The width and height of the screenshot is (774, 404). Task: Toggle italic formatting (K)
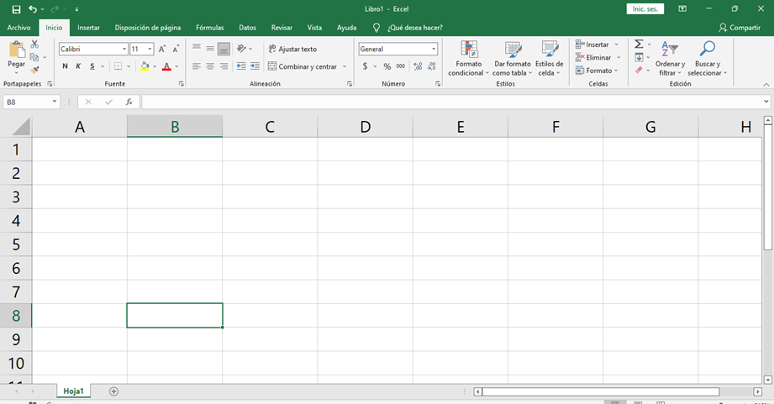click(78, 66)
